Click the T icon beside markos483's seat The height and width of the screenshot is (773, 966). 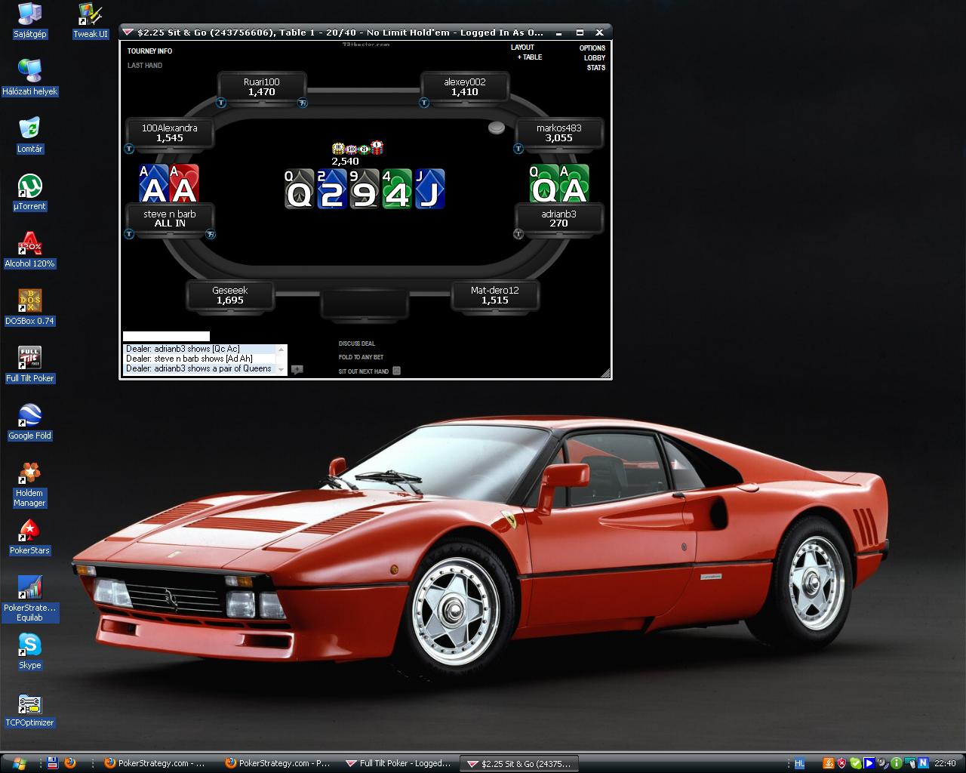click(x=518, y=149)
